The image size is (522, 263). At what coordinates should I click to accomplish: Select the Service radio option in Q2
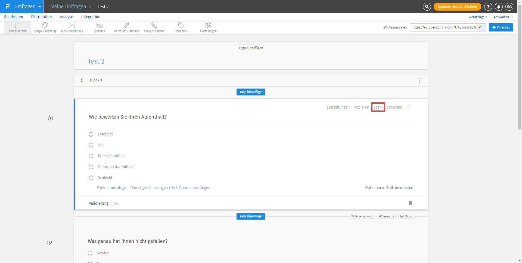coord(90,253)
